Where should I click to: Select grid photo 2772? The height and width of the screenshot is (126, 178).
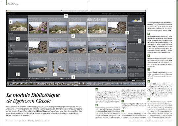point(58,47)
